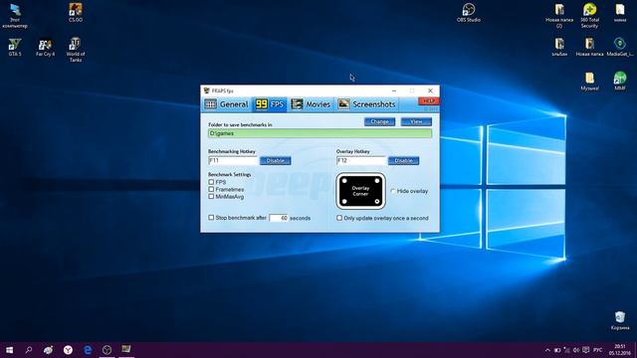Image resolution: width=637 pixels, height=358 pixels.
Task: Select the Hide overlay radio option
Action: [392, 191]
